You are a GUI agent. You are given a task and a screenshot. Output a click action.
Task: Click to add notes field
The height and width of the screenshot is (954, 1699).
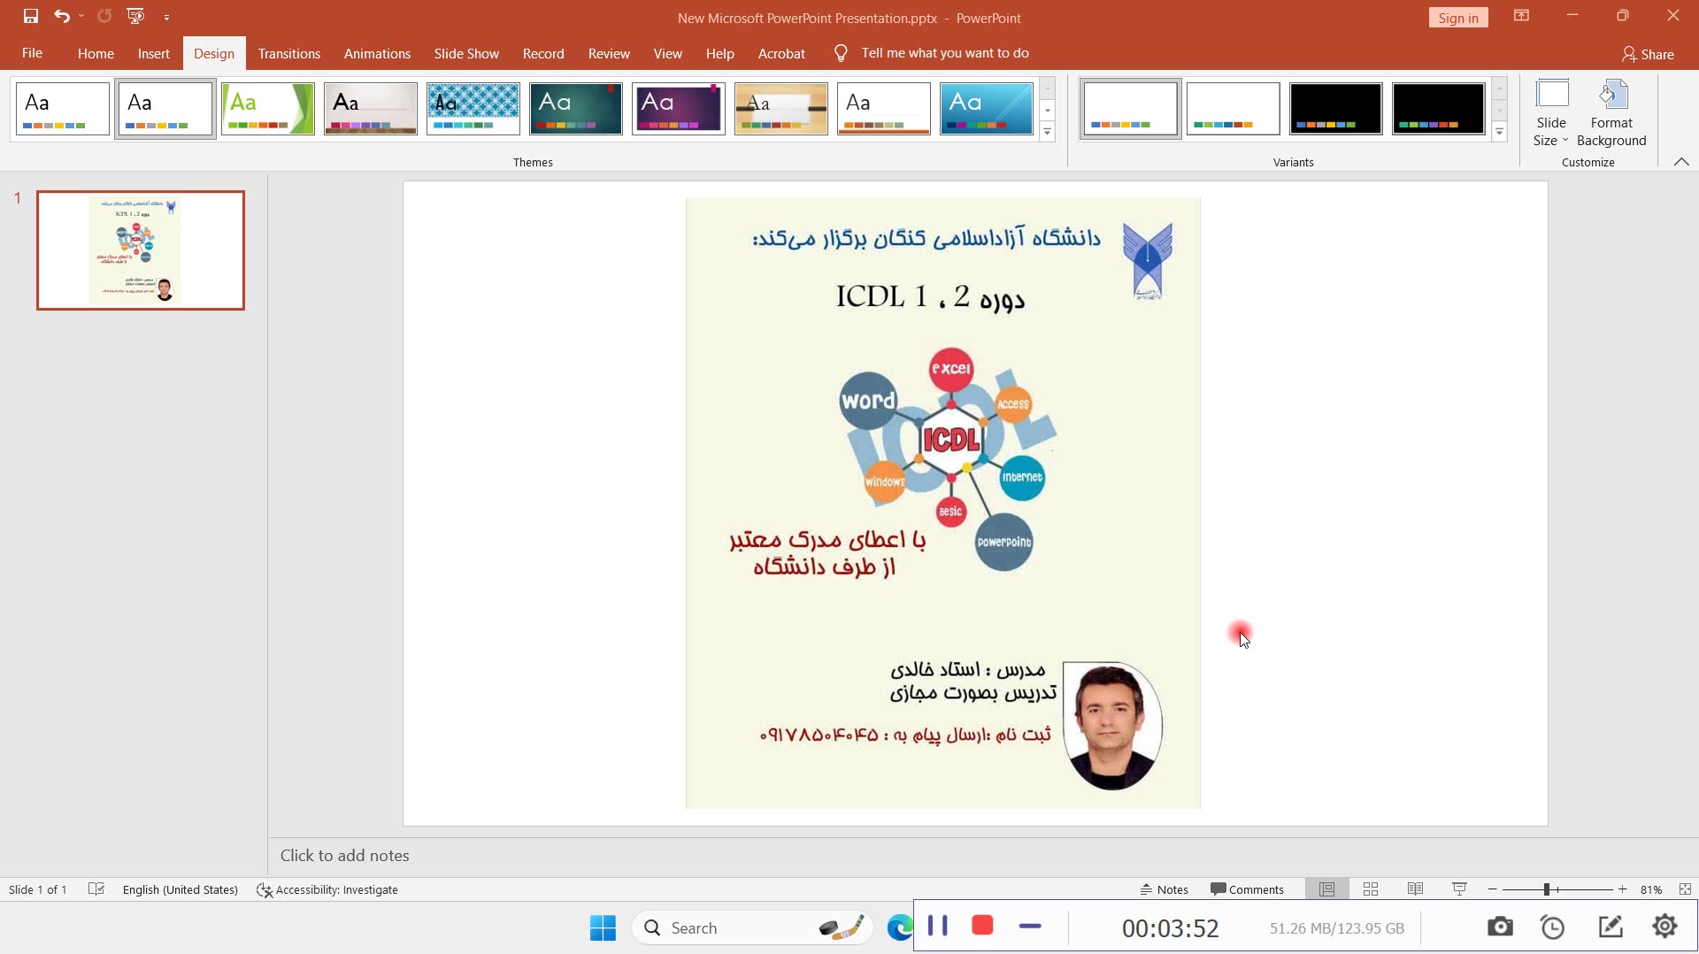point(982,856)
